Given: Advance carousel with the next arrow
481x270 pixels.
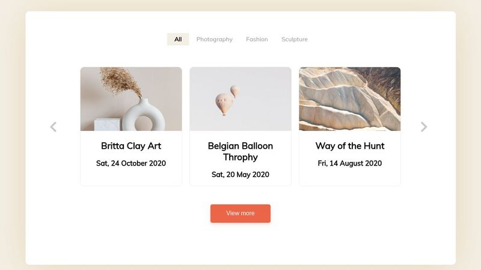Looking at the screenshot, I should click(x=424, y=127).
